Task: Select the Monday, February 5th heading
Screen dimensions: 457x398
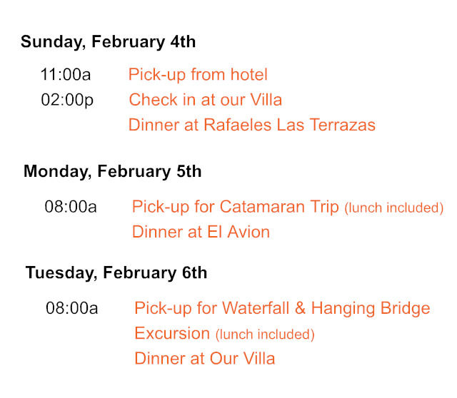Action: pyautogui.click(x=113, y=171)
